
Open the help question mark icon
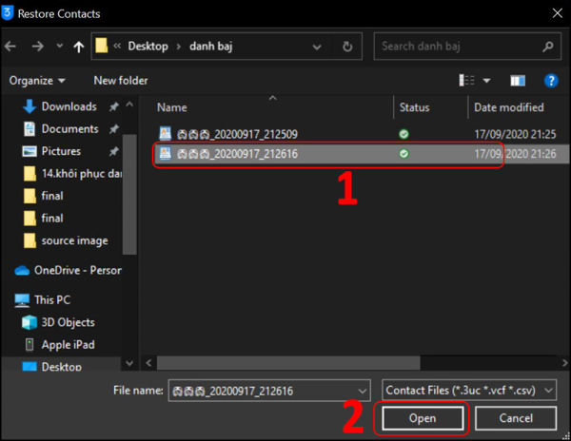coord(551,81)
